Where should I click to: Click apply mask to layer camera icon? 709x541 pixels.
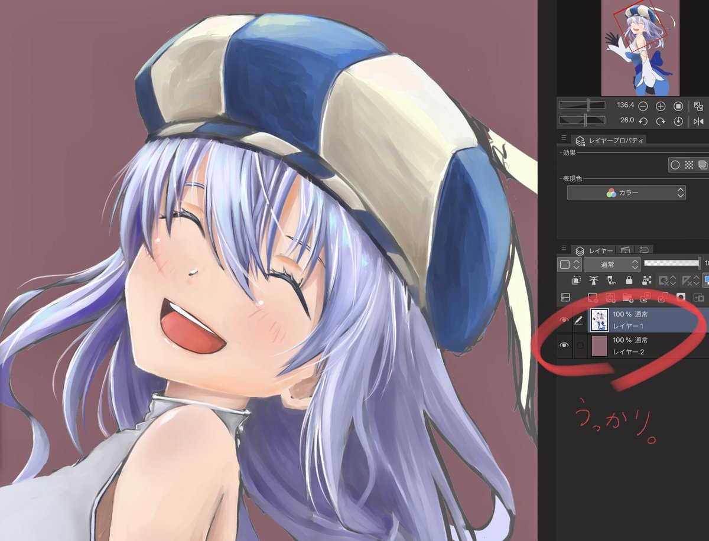tap(698, 298)
